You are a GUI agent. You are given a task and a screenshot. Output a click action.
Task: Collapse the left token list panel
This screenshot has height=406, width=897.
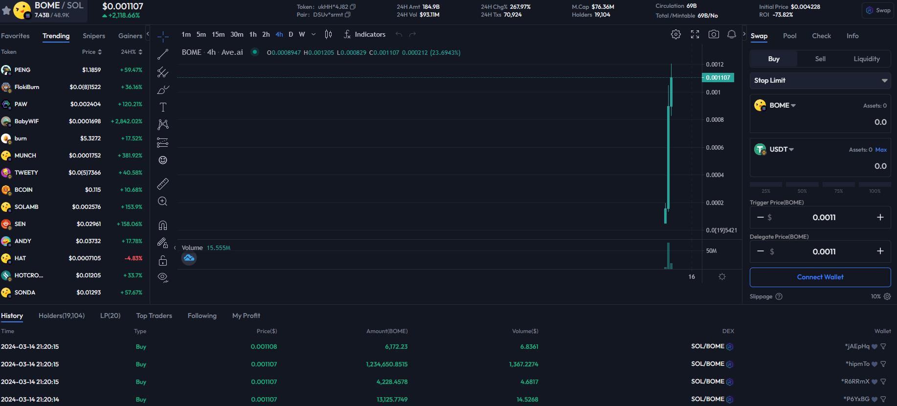147,34
